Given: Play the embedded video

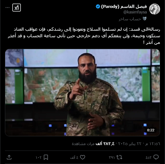Looking at the screenshot, I should coord(82,93).
